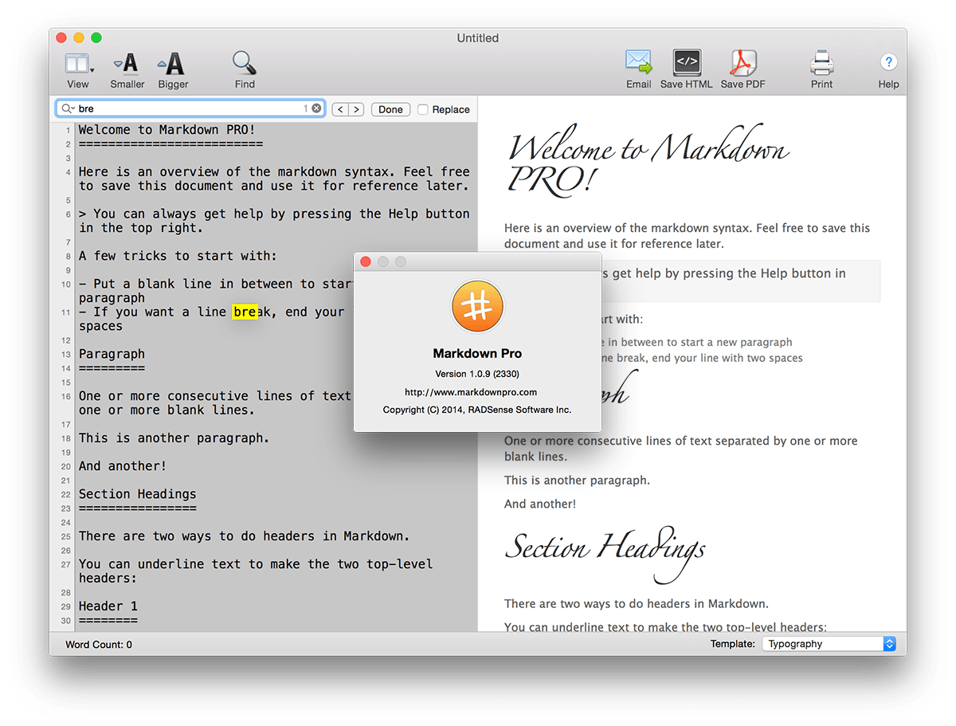
Task: Click the green zoom button of main window
Action: [x=96, y=37]
